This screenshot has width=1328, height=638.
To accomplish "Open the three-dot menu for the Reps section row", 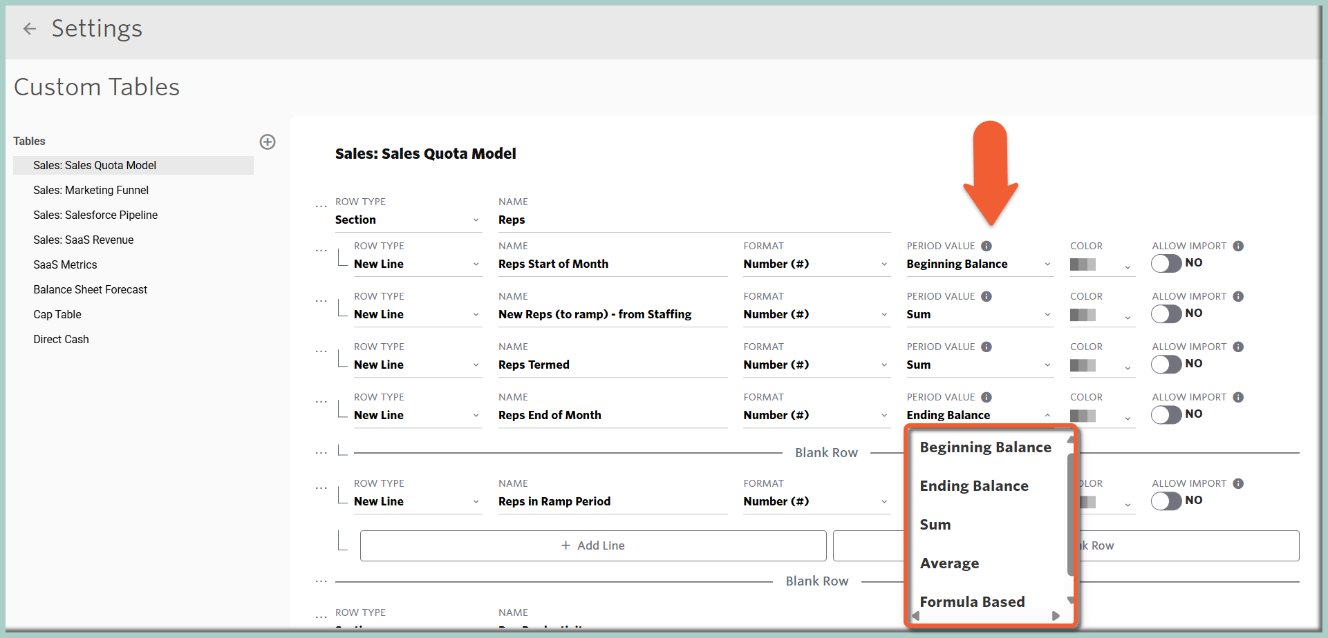I will coord(321,206).
